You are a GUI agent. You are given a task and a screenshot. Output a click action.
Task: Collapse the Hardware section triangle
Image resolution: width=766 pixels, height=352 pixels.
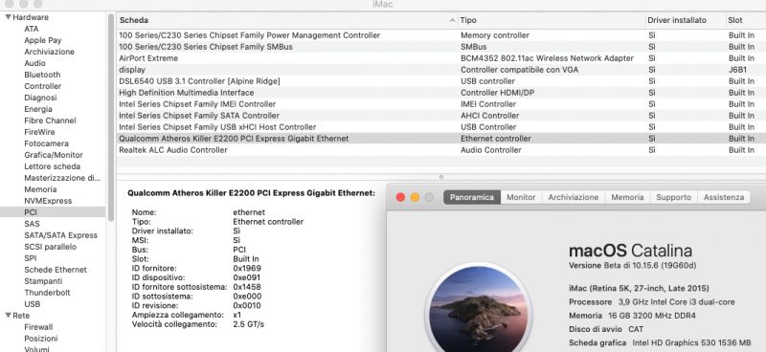(x=8, y=17)
